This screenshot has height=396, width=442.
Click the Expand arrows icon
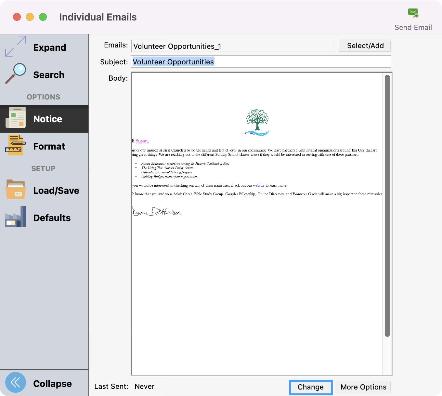click(x=16, y=46)
